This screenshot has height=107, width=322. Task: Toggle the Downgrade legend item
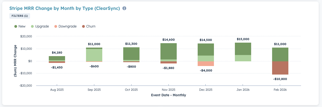point(65,26)
